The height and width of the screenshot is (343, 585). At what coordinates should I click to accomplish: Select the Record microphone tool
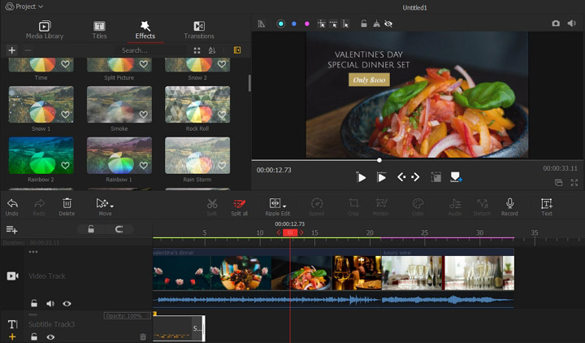coord(509,203)
